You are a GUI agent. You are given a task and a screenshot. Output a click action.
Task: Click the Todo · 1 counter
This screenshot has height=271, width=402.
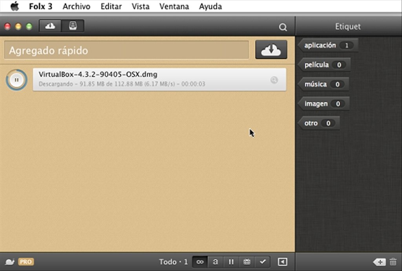(173, 262)
